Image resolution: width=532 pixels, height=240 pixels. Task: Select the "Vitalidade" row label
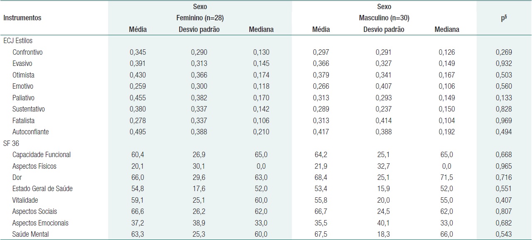(25, 200)
